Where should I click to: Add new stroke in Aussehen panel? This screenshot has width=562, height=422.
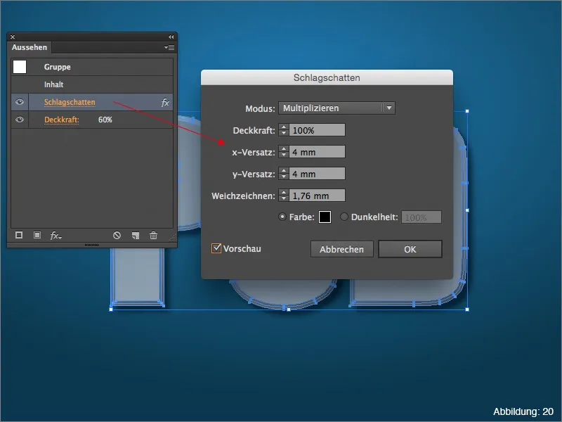pos(19,235)
